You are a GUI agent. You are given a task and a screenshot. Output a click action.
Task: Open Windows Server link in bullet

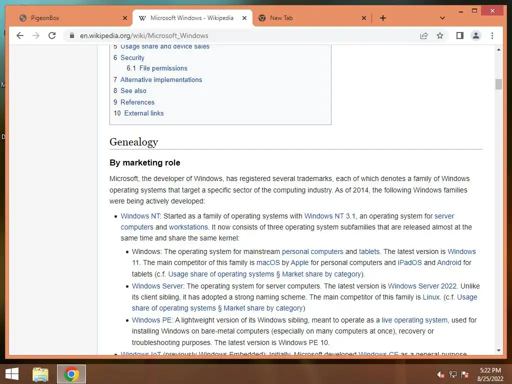(157, 286)
